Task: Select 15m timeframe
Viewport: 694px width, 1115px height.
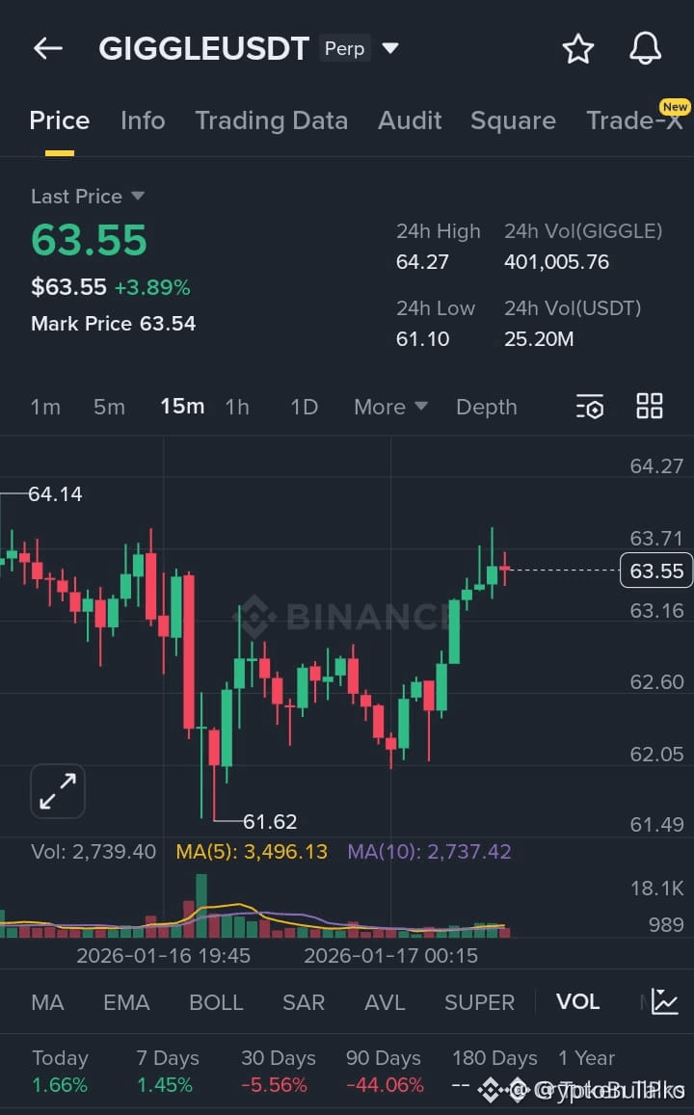Action: pyautogui.click(x=182, y=406)
